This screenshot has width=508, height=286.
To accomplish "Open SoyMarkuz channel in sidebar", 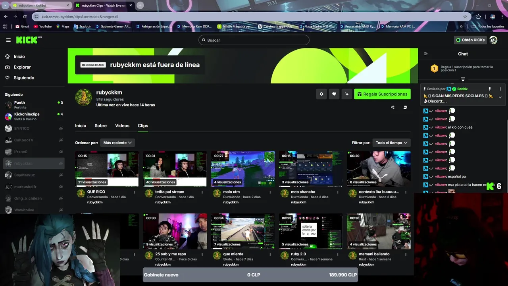I will 34,175.
